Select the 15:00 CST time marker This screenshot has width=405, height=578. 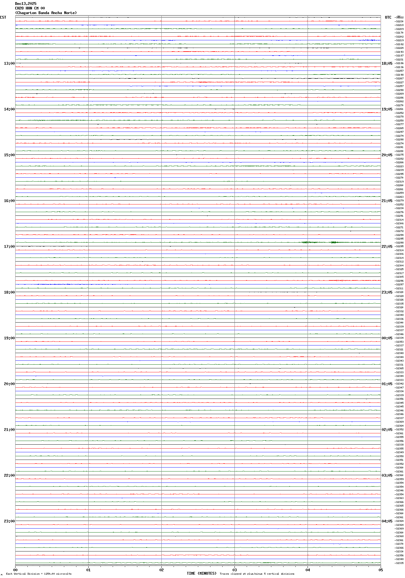(9, 155)
